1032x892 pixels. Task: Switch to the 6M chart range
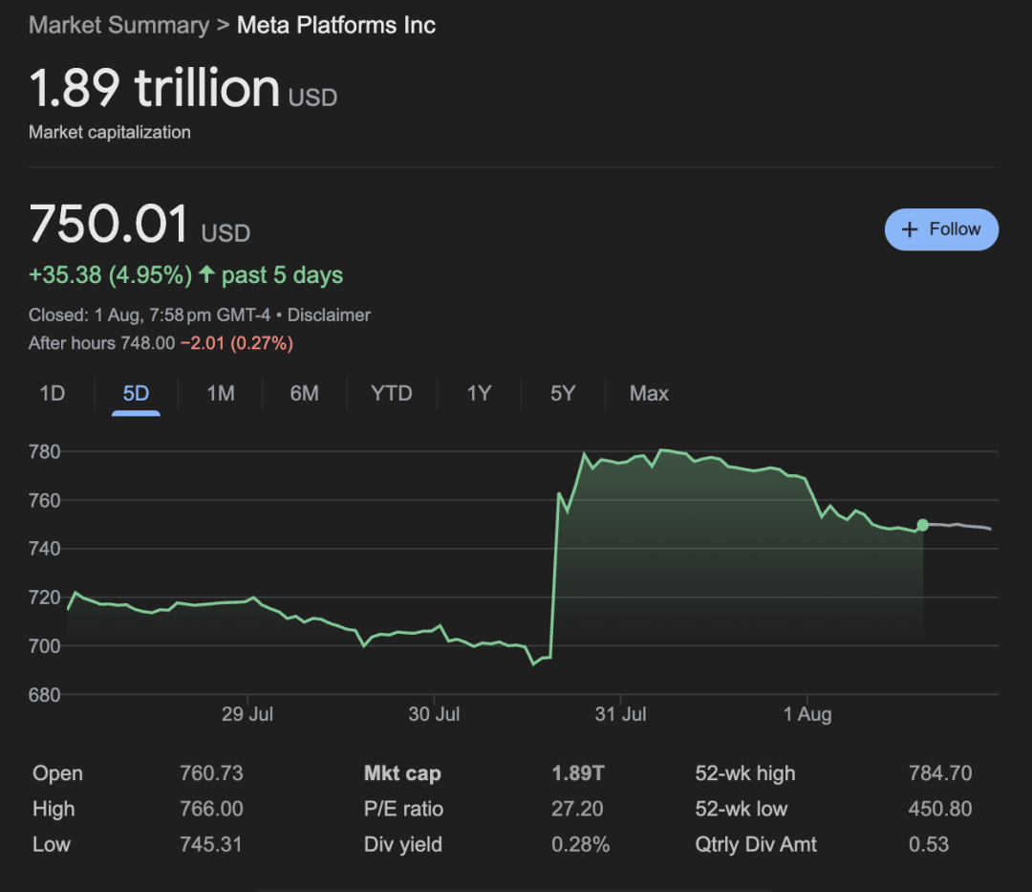[x=304, y=393]
